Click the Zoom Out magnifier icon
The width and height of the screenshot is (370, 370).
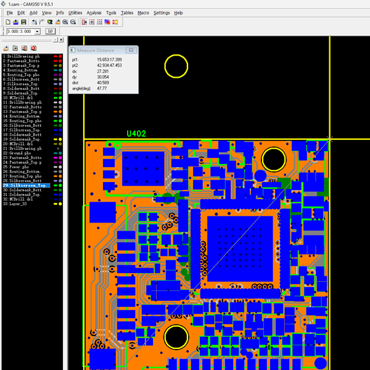[73, 22]
